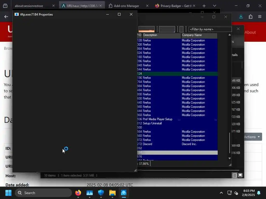The image size is (266, 199).
Task: Select the Firefox row with PID ending 128
Action: 177,40
